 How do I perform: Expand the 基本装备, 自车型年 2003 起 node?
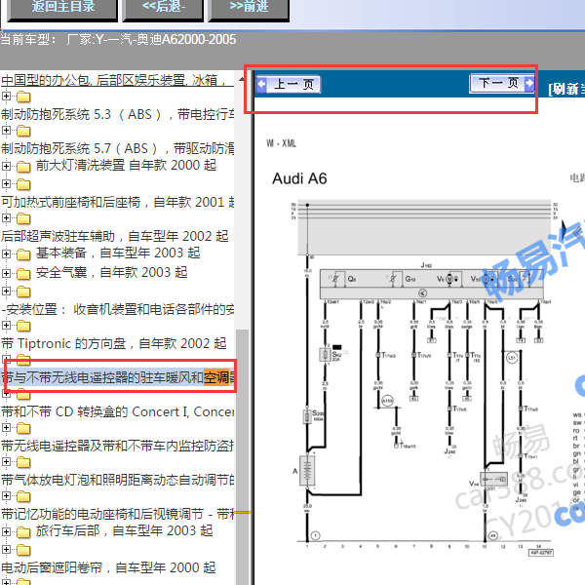pos(6,253)
